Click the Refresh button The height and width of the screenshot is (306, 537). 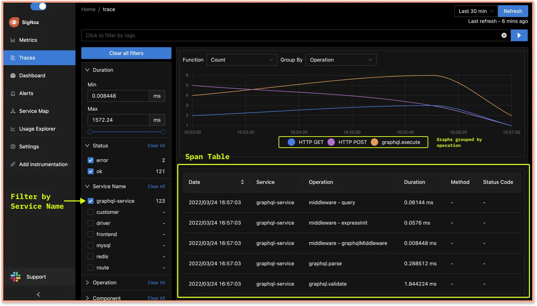513,11
